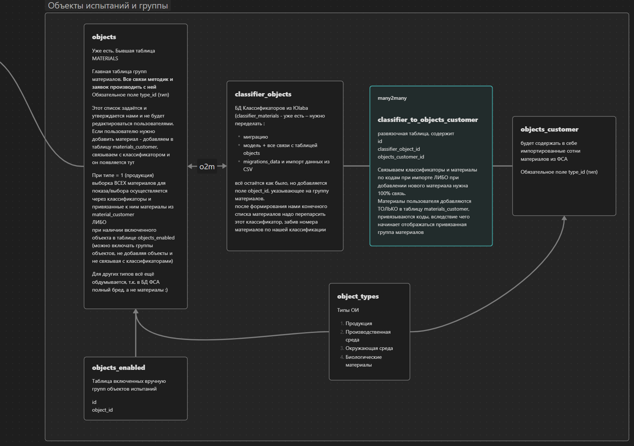Click the objects card heading
Viewport: 634px width, 446px height.
[x=104, y=37]
